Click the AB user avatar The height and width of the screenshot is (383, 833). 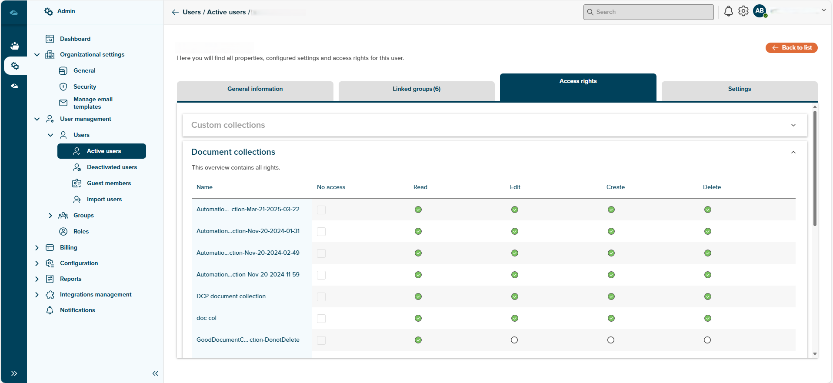[x=760, y=11]
